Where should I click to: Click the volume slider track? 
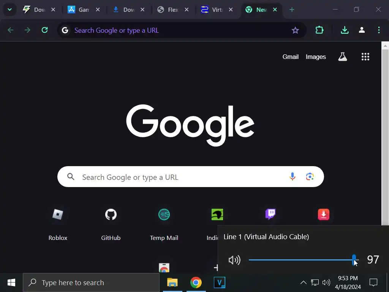[x=304, y=260]
